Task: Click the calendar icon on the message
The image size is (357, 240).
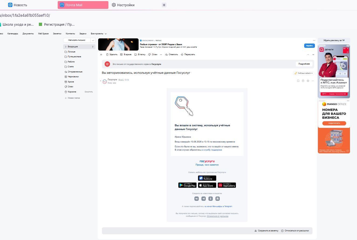Action: pyautogui.click(x=303, y=81)
